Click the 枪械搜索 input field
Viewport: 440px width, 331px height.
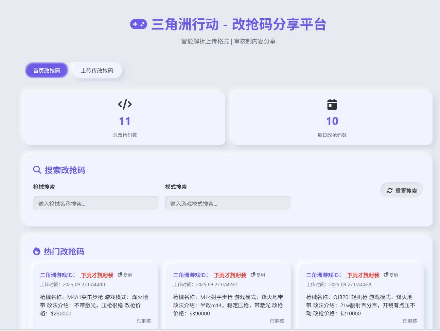tap(96, 203)
